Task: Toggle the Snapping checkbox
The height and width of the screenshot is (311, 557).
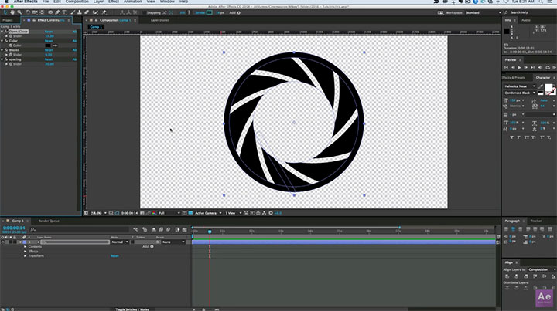Action: (145, 13)
